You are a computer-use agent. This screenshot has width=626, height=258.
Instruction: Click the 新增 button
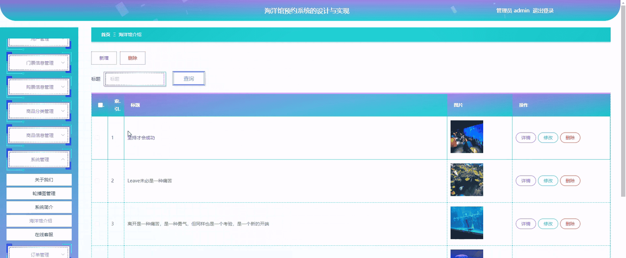[x=104, y=58]
